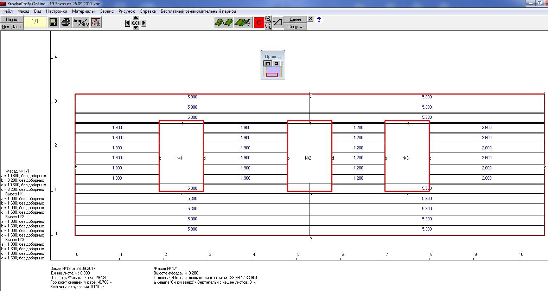
Task: Click the zoom out magnifier
Action: point(268,26)
